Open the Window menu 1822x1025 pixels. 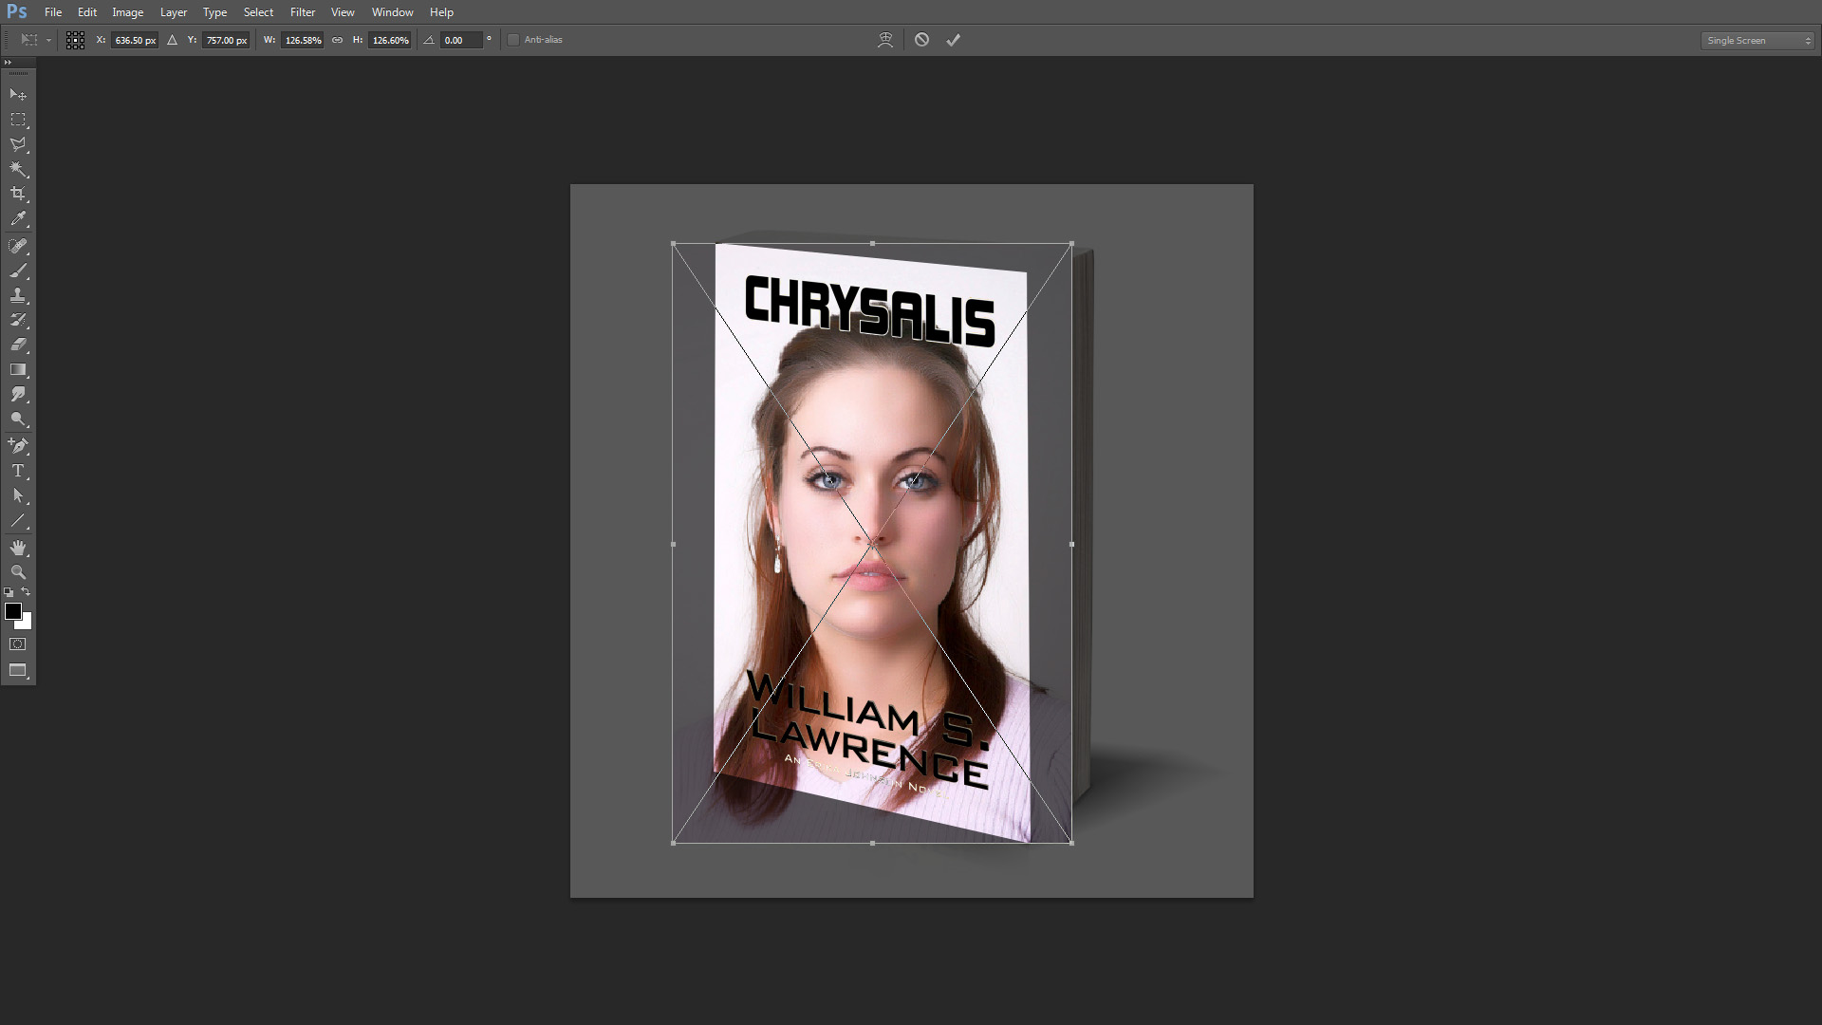[x=392, y=12]
